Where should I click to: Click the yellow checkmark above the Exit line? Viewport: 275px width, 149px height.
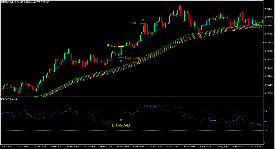click(x=143, y=20)
